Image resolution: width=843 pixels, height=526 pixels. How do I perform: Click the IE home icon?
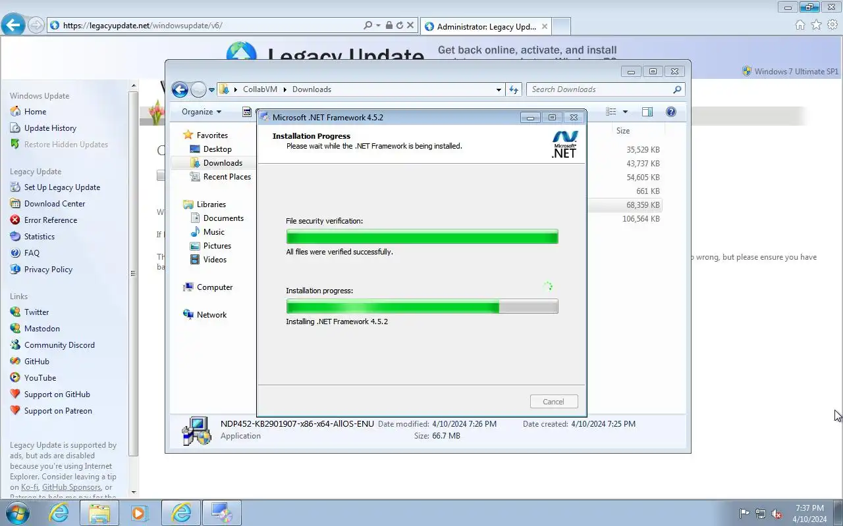coord(800,25)
